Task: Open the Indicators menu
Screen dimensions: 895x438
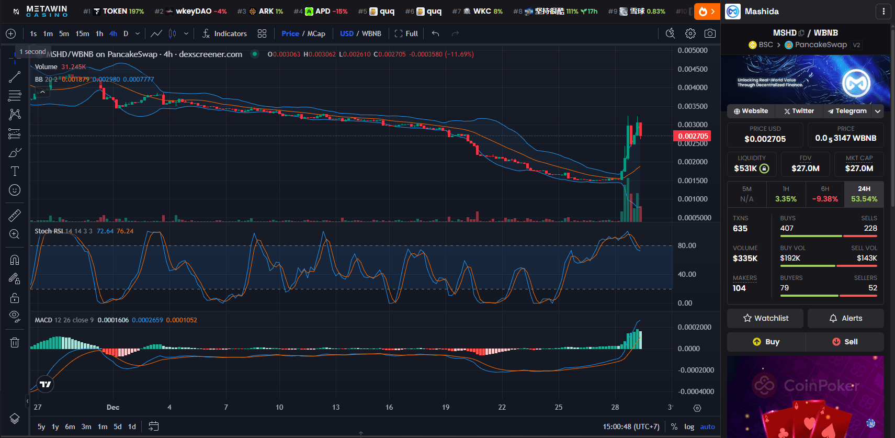Action: click(224, 33)
